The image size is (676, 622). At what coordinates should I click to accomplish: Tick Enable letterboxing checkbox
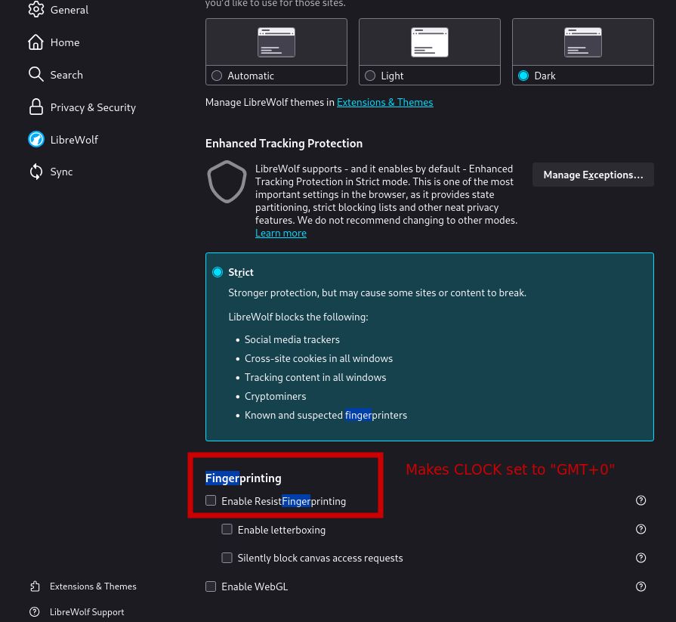pyautogui.click(x=227, y=529)
